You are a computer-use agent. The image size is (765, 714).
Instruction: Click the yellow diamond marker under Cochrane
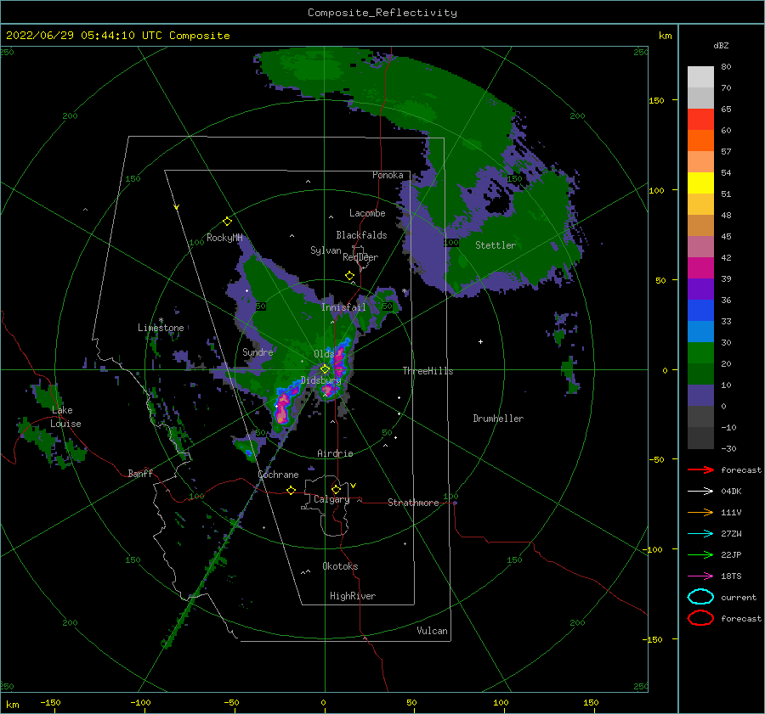(291, 490)
